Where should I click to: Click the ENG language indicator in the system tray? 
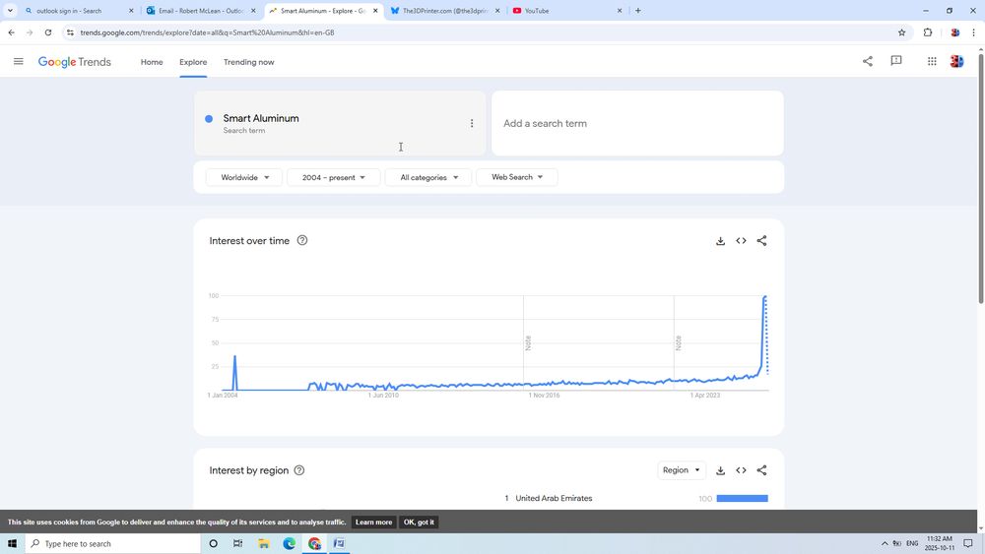912,543
